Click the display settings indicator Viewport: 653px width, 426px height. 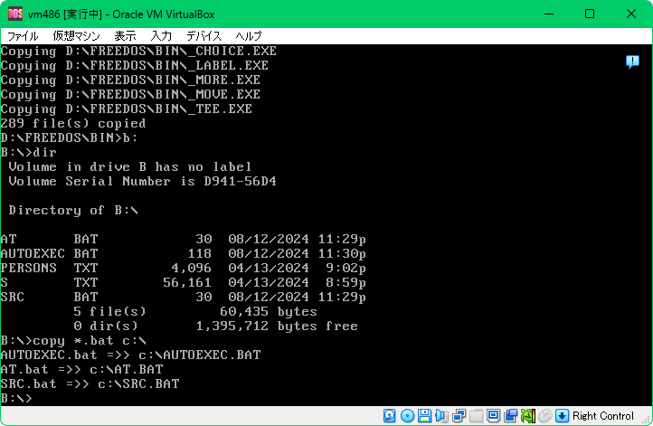(493, 415)
